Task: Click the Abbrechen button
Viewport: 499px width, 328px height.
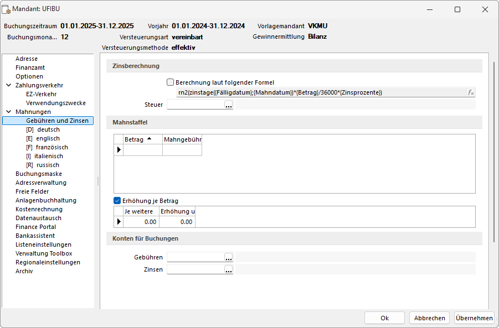Action: 429,318
